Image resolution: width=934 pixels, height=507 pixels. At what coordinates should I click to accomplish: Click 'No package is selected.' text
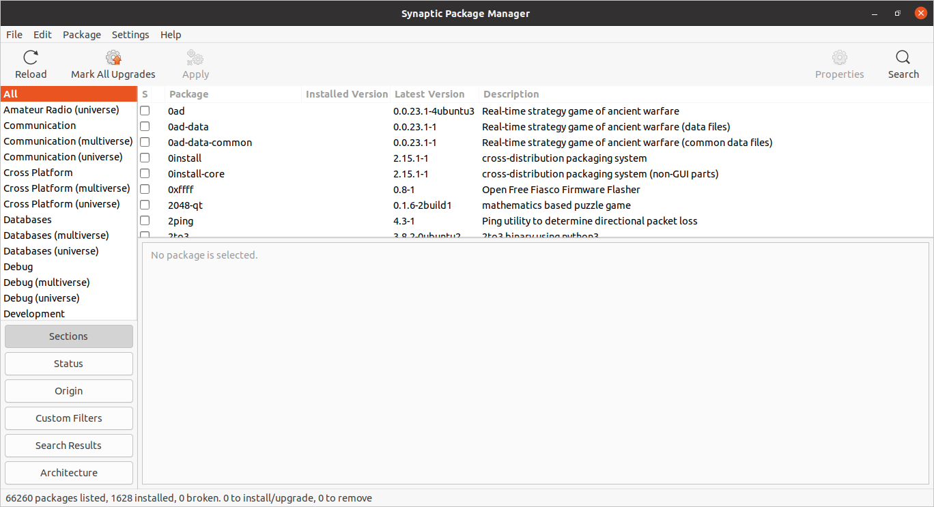tap(204, 255)
